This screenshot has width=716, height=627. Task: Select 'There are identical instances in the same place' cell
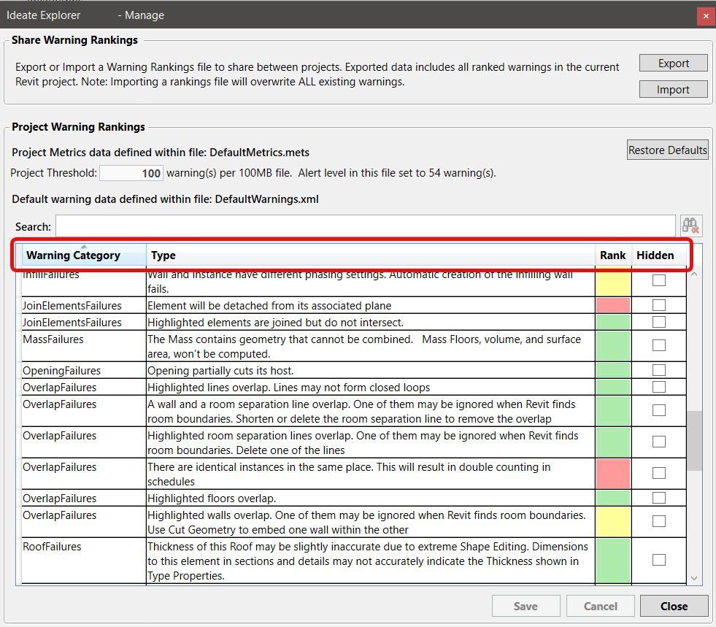[370, 474]
